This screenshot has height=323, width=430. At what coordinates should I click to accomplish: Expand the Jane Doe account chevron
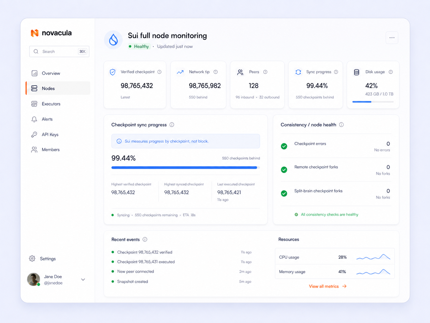(83, 280)
